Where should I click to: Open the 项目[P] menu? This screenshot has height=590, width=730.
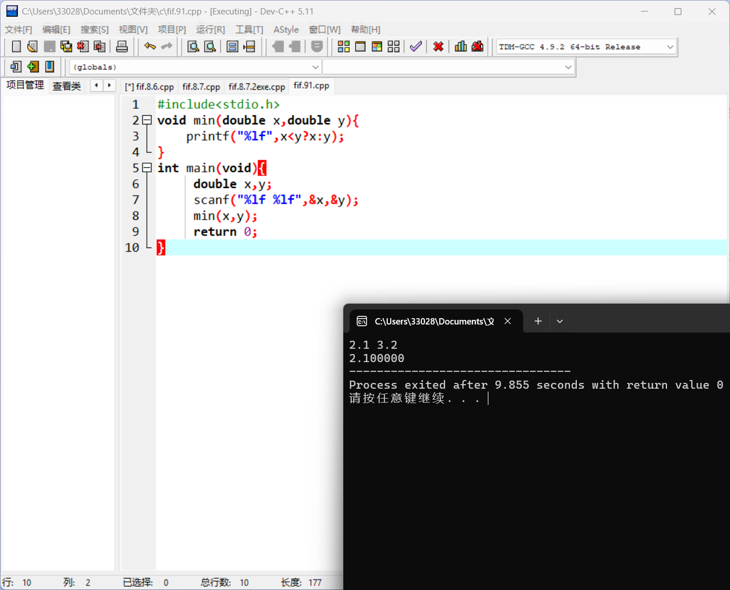click(x=172, y=30)
